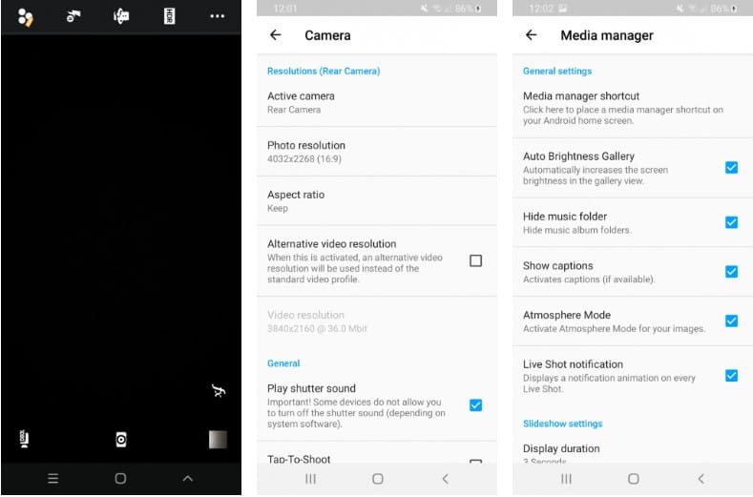Click the 'Media manager' screen title
The height and width of the screenshot is (497, 753).
coord(607,35)
